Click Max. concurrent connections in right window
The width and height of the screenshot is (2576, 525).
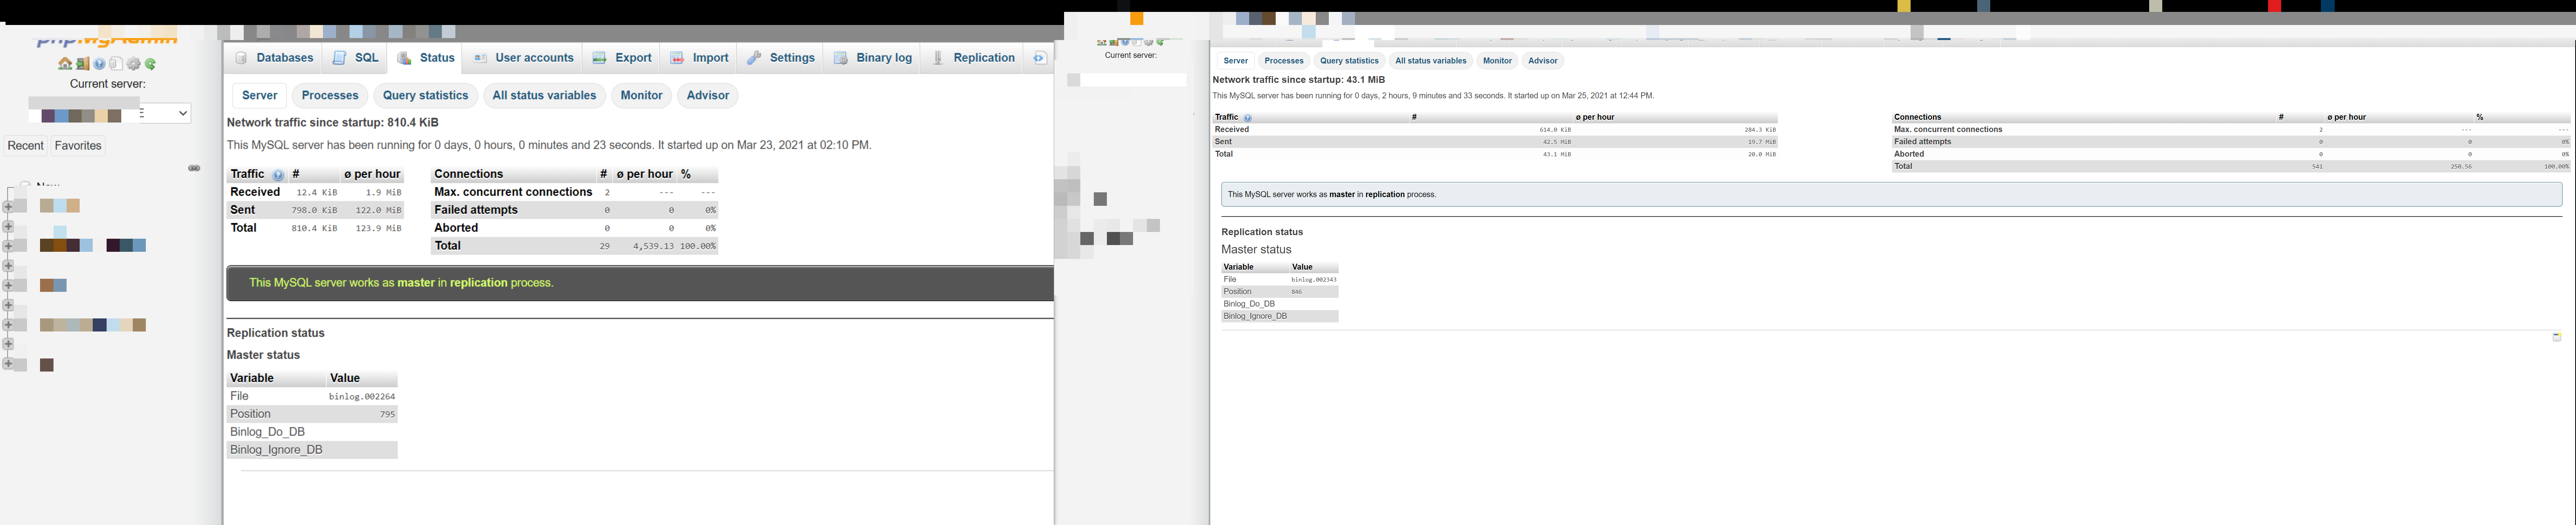[1948, 130]
